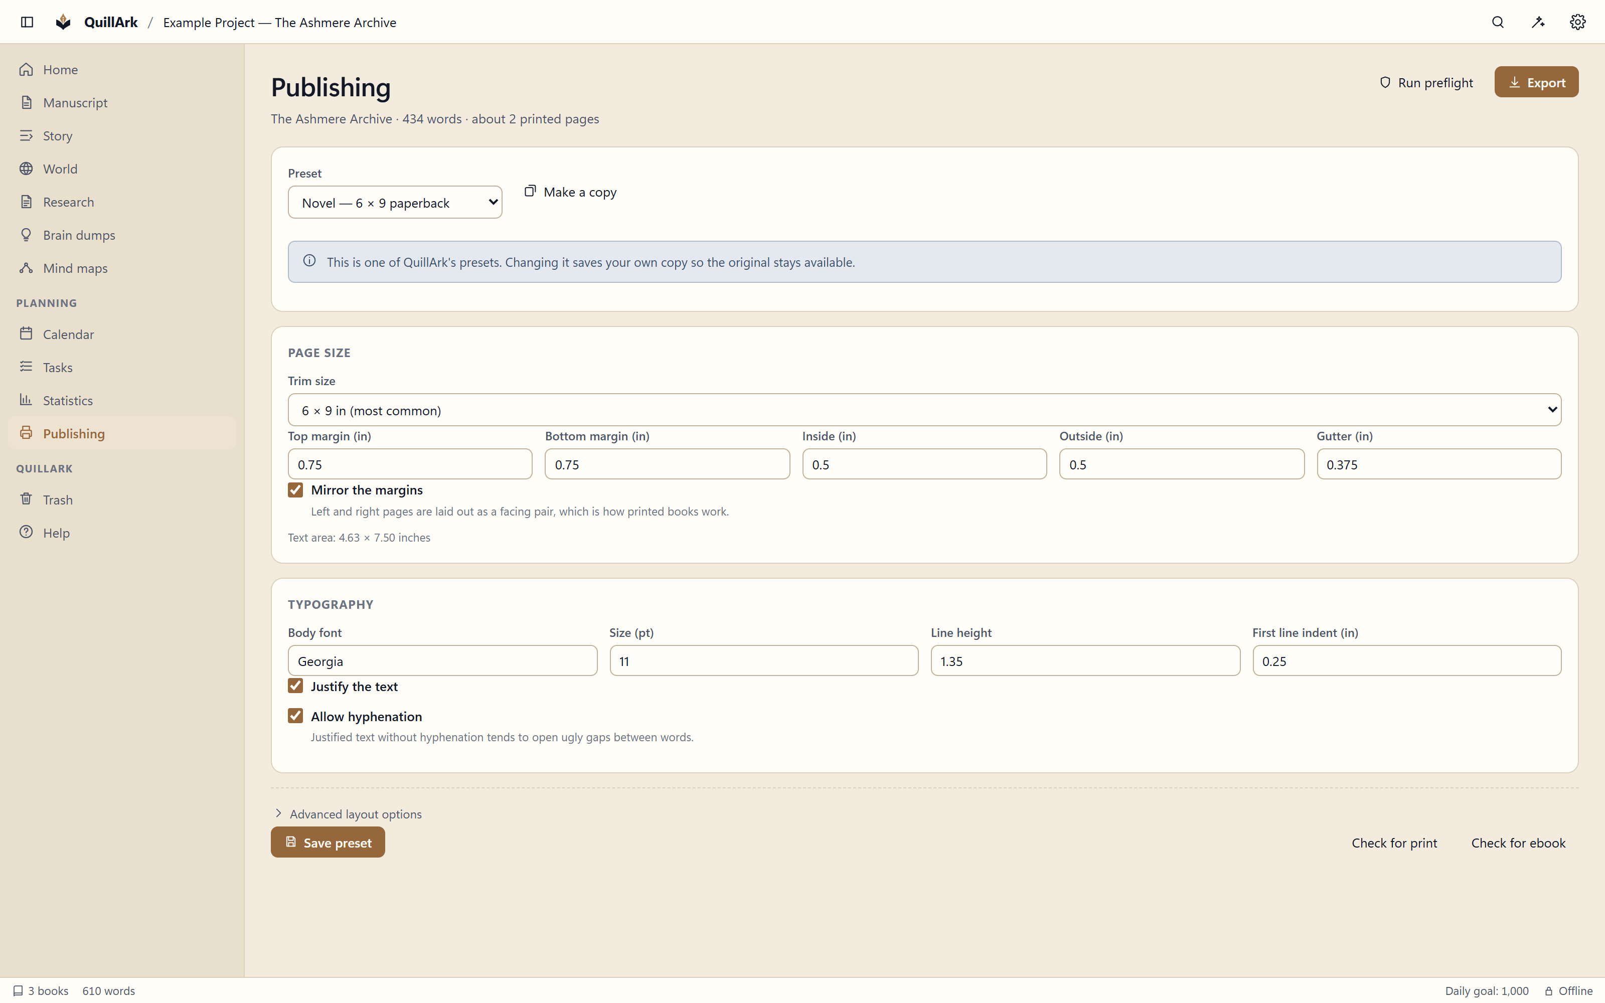Click the Help question mark icon
This screenshot has height=1003, width=1605.
[26, 532]
